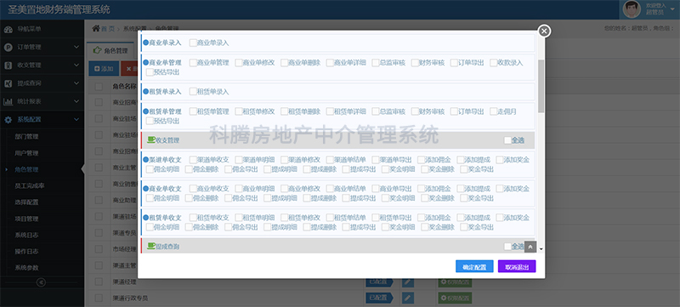Click the blue dot beside 租赁单管理 row
680x307 pixels.
click(145, 111)
